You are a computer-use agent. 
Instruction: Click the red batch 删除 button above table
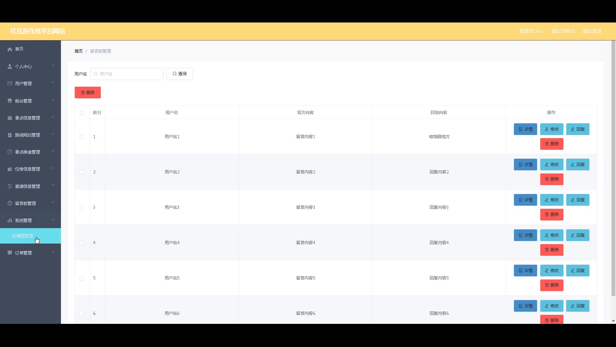tap(88, 93)
